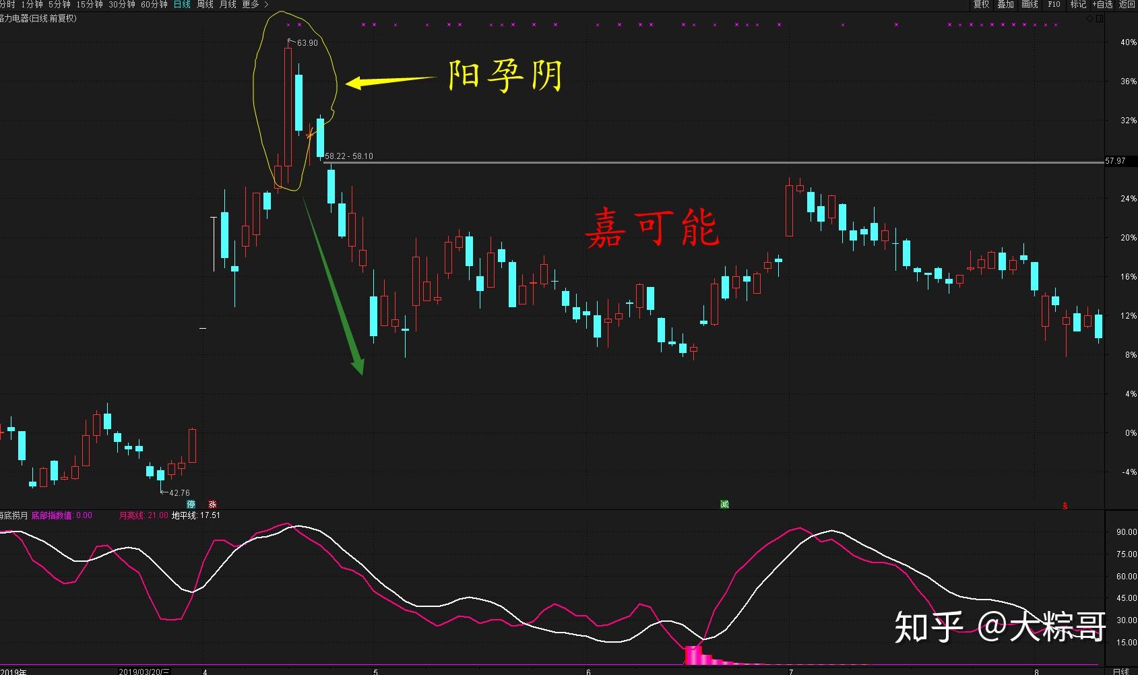Click the 2019/03/20 date label on timeline
The height and width of the screenshot is (675, 1138).
point(144,671)
